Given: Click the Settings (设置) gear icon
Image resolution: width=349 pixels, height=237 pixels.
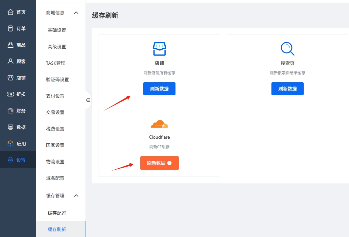Looking at the screenshot, I should point(11,160).
